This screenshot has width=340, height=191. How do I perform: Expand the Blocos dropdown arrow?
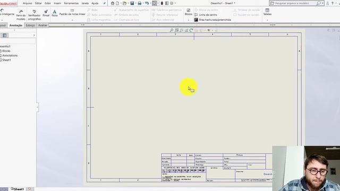[x=189, y=20]
